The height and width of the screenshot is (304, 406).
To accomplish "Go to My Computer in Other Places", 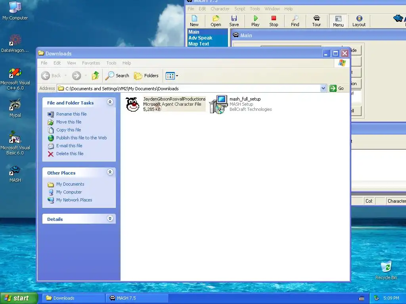I will [x=69, y=192].
